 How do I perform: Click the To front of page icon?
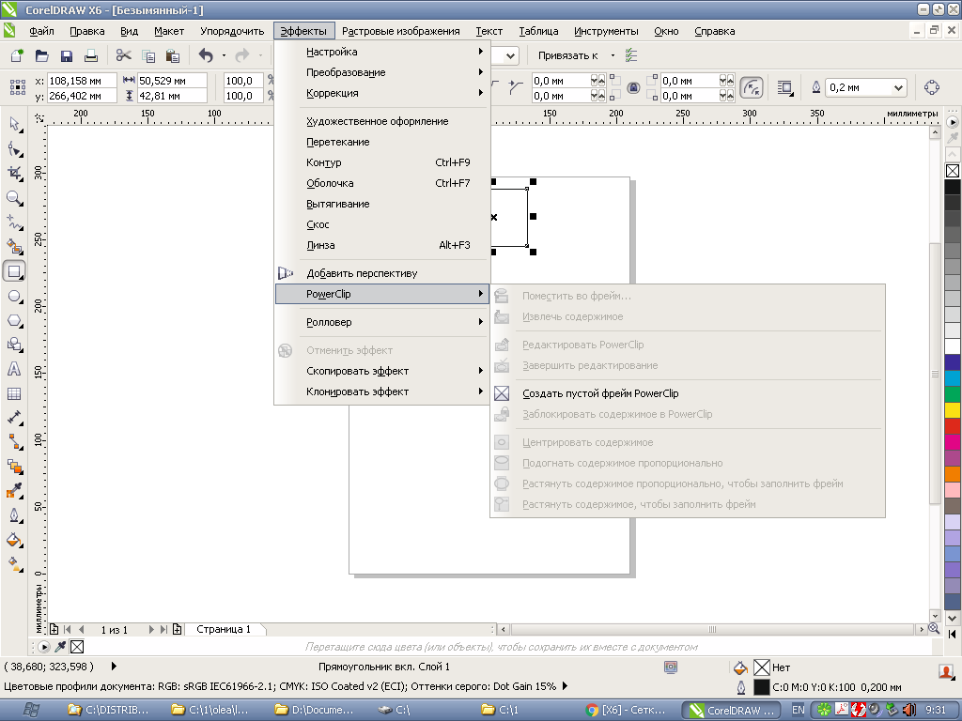pos(784,87)
